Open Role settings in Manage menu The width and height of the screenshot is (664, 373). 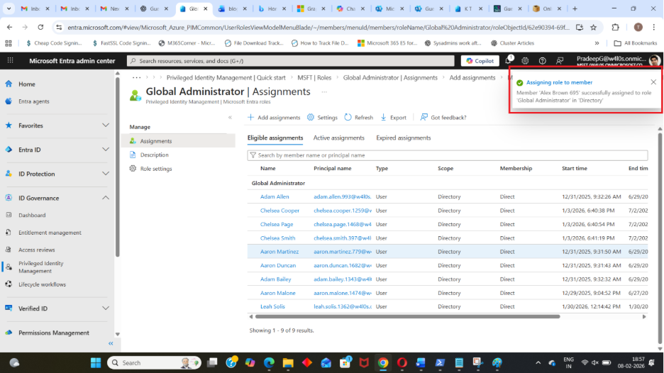coord(155,169)
